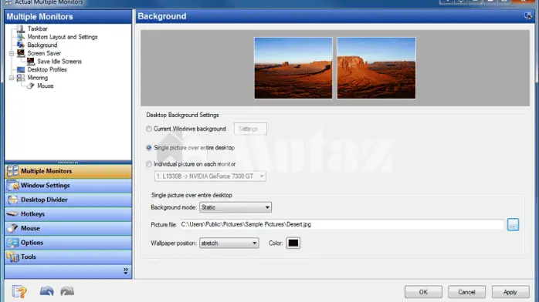Select Screen Saver tree item label

point(44,53)
